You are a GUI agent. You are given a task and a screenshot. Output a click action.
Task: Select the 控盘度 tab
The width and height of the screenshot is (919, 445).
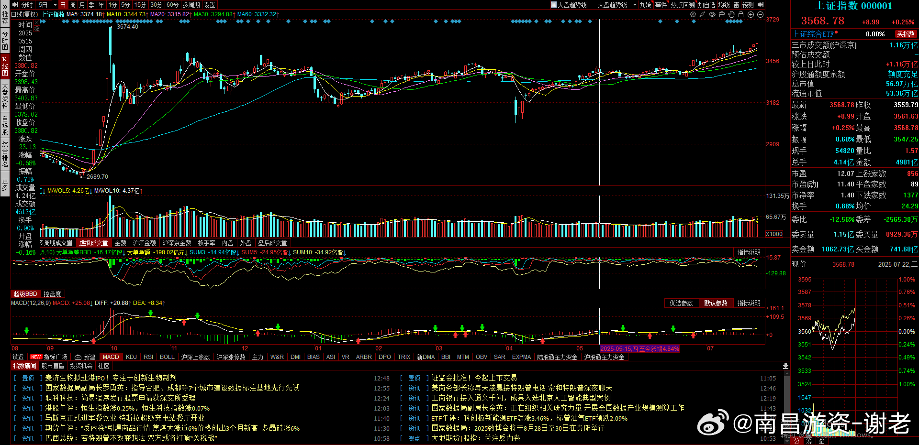click(x=52, y=294)
